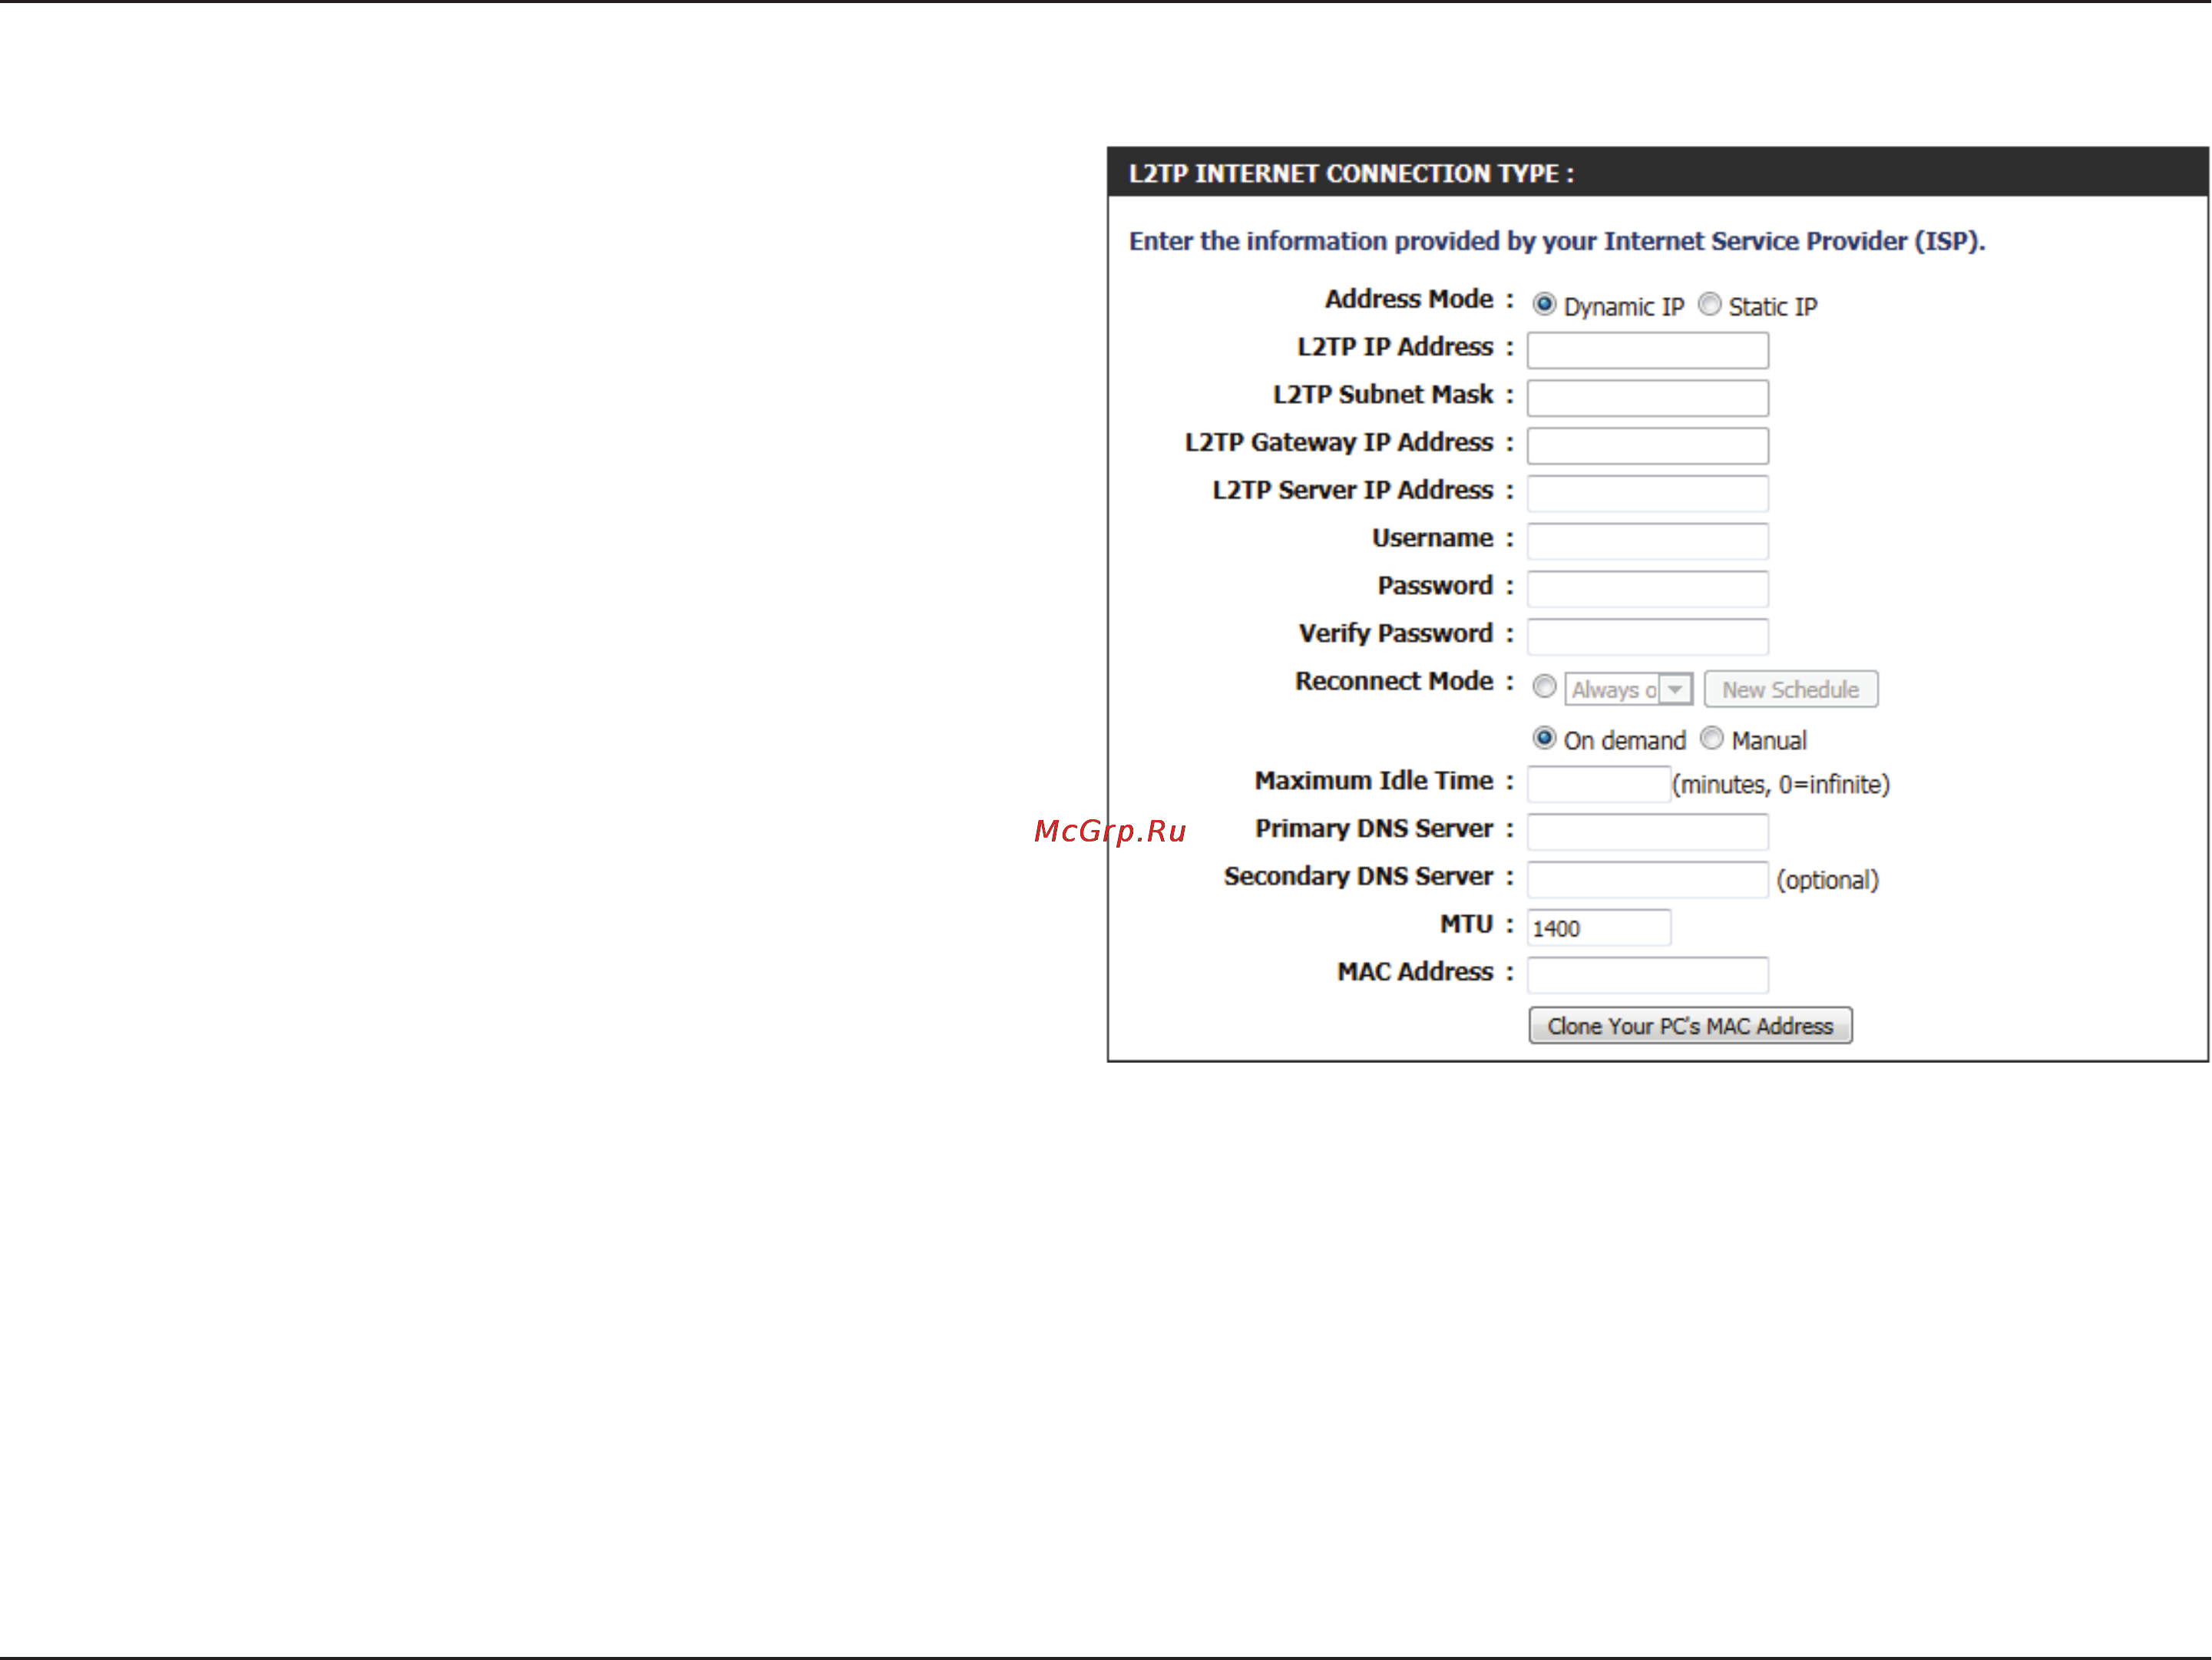Click the 'Address Mode' label
The height and width of the screenshot is (1660, 2212).
point(1408,299)
